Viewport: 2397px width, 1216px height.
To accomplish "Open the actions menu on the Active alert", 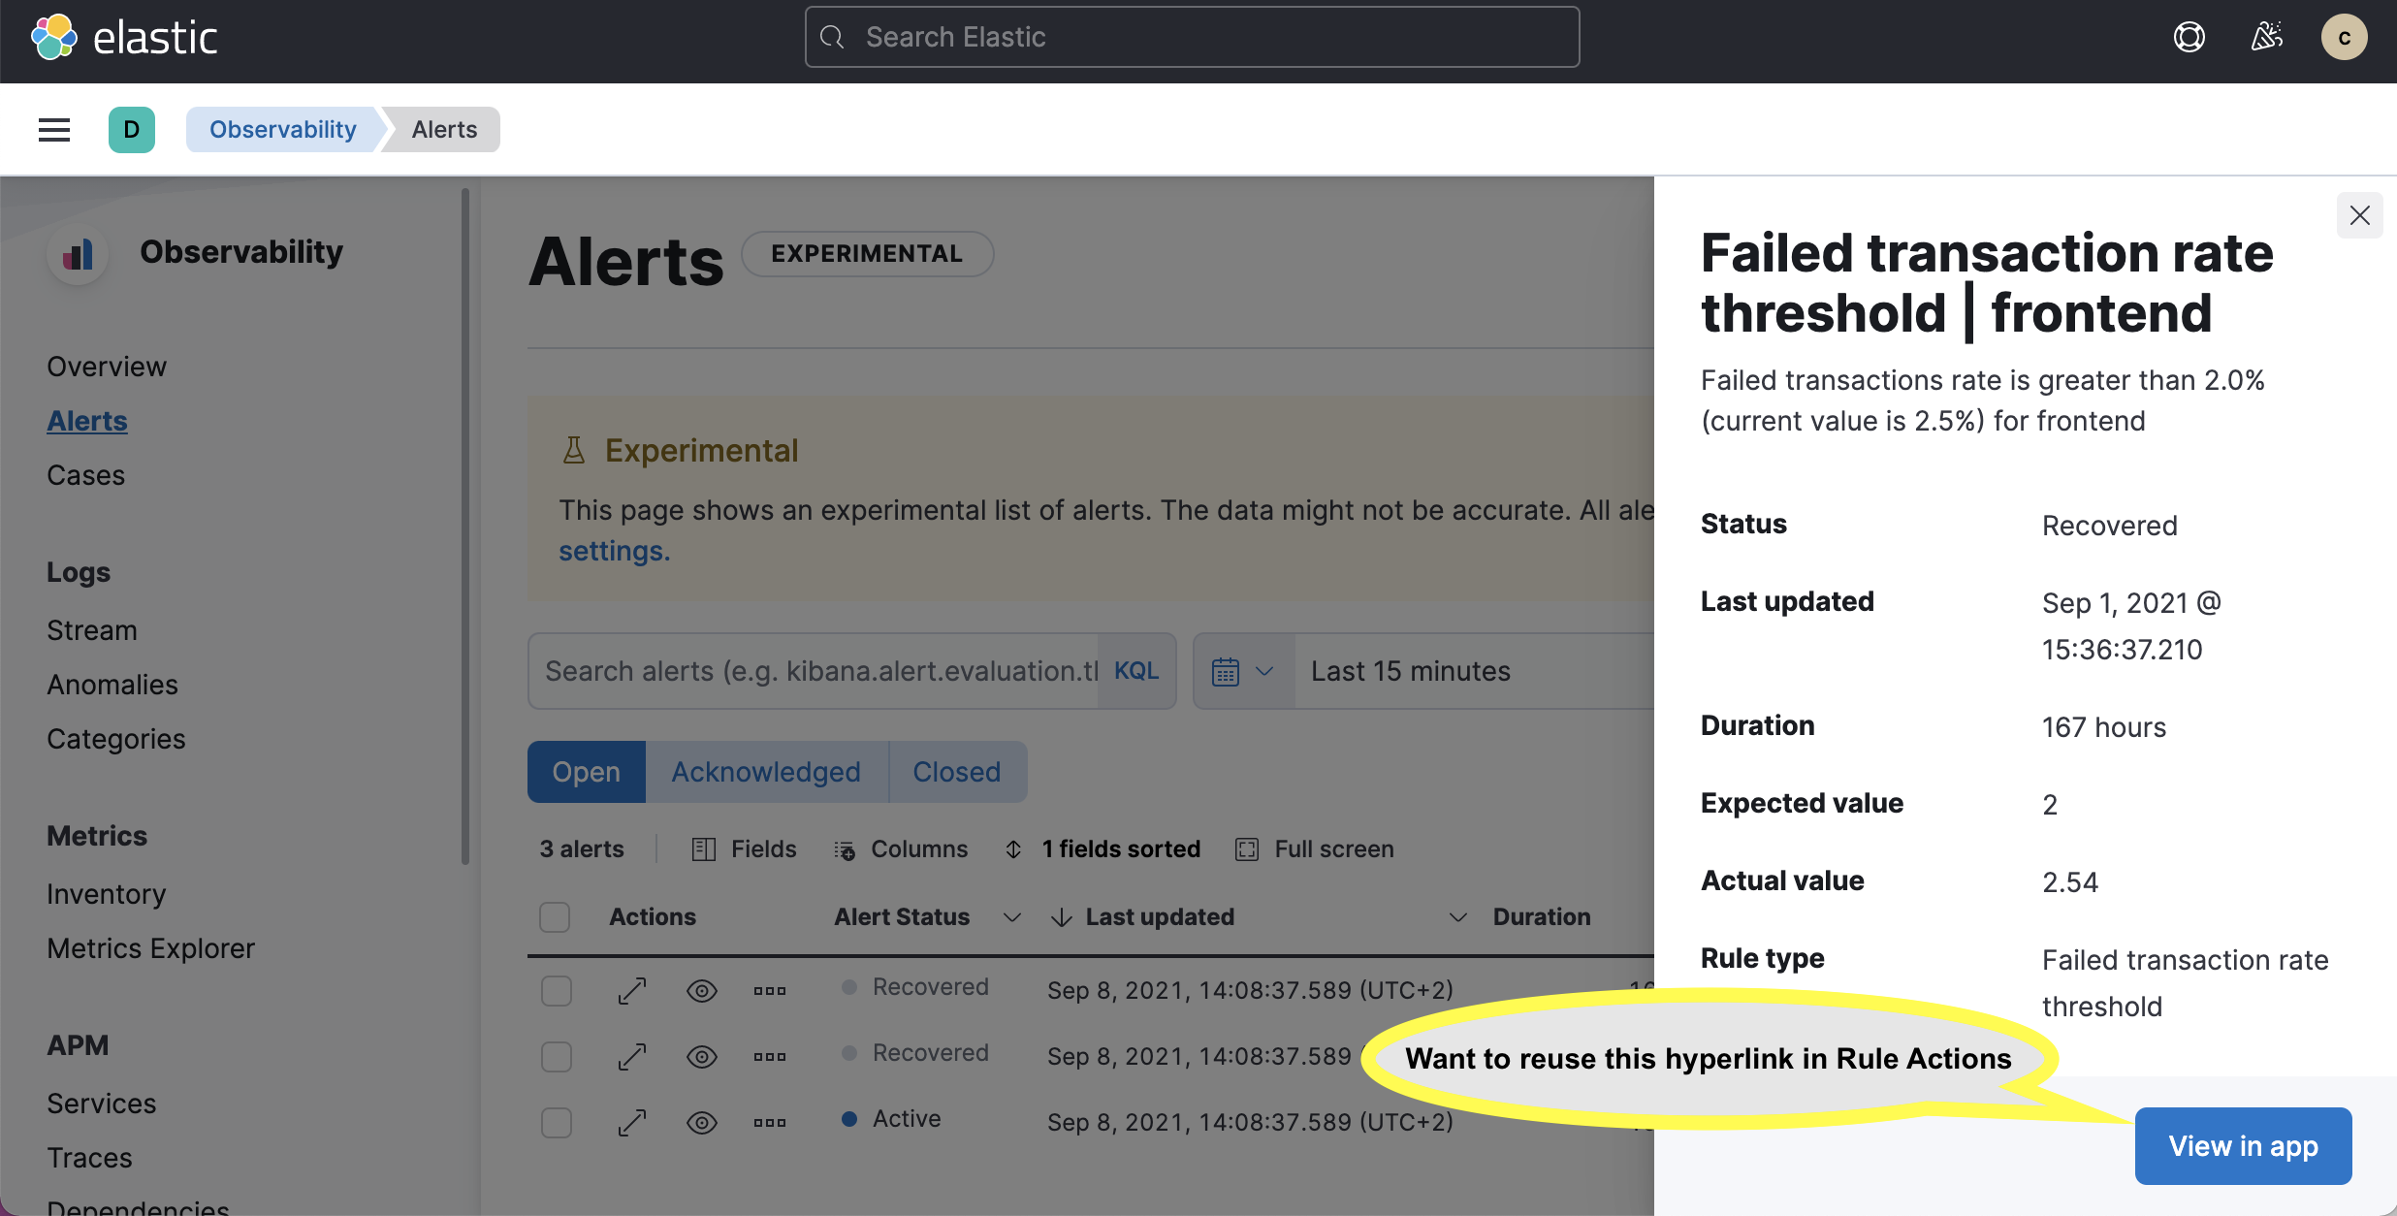I will pyautogui.click(x=769, y=1122).
